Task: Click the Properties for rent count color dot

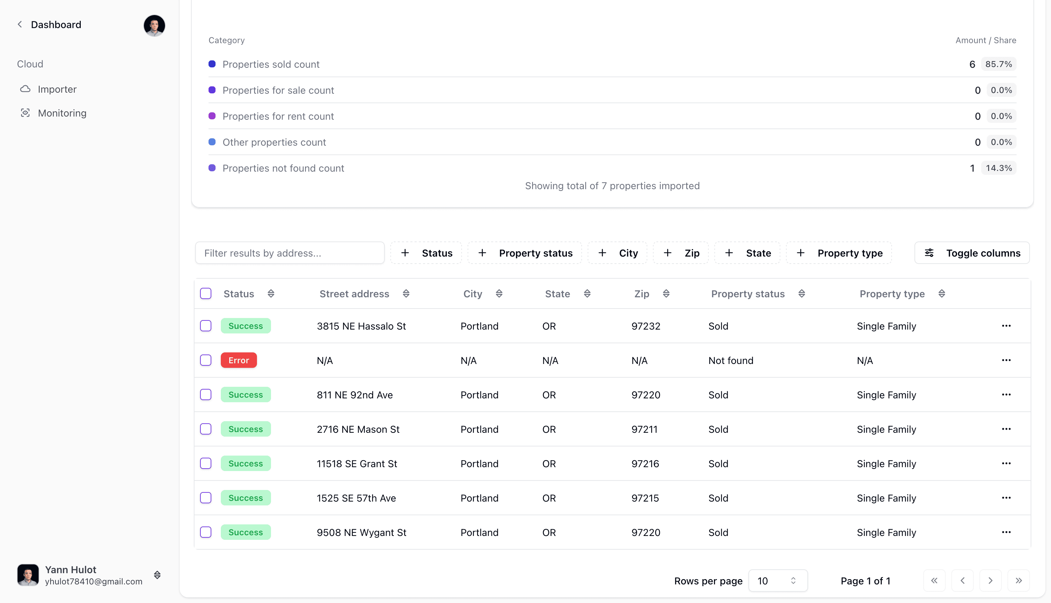Action: click(212, 116)
